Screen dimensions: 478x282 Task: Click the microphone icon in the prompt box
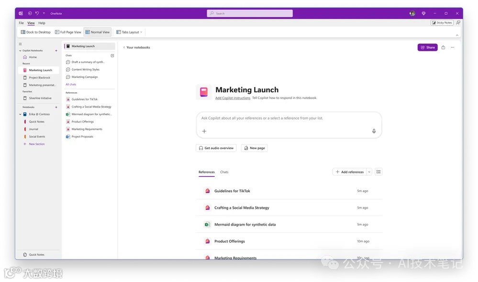374,131
